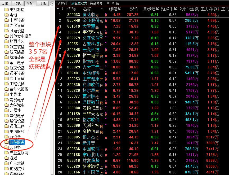The image size is (229, 175).
Task: Sort by 量涨速% column header
Action: pos(151,9)
